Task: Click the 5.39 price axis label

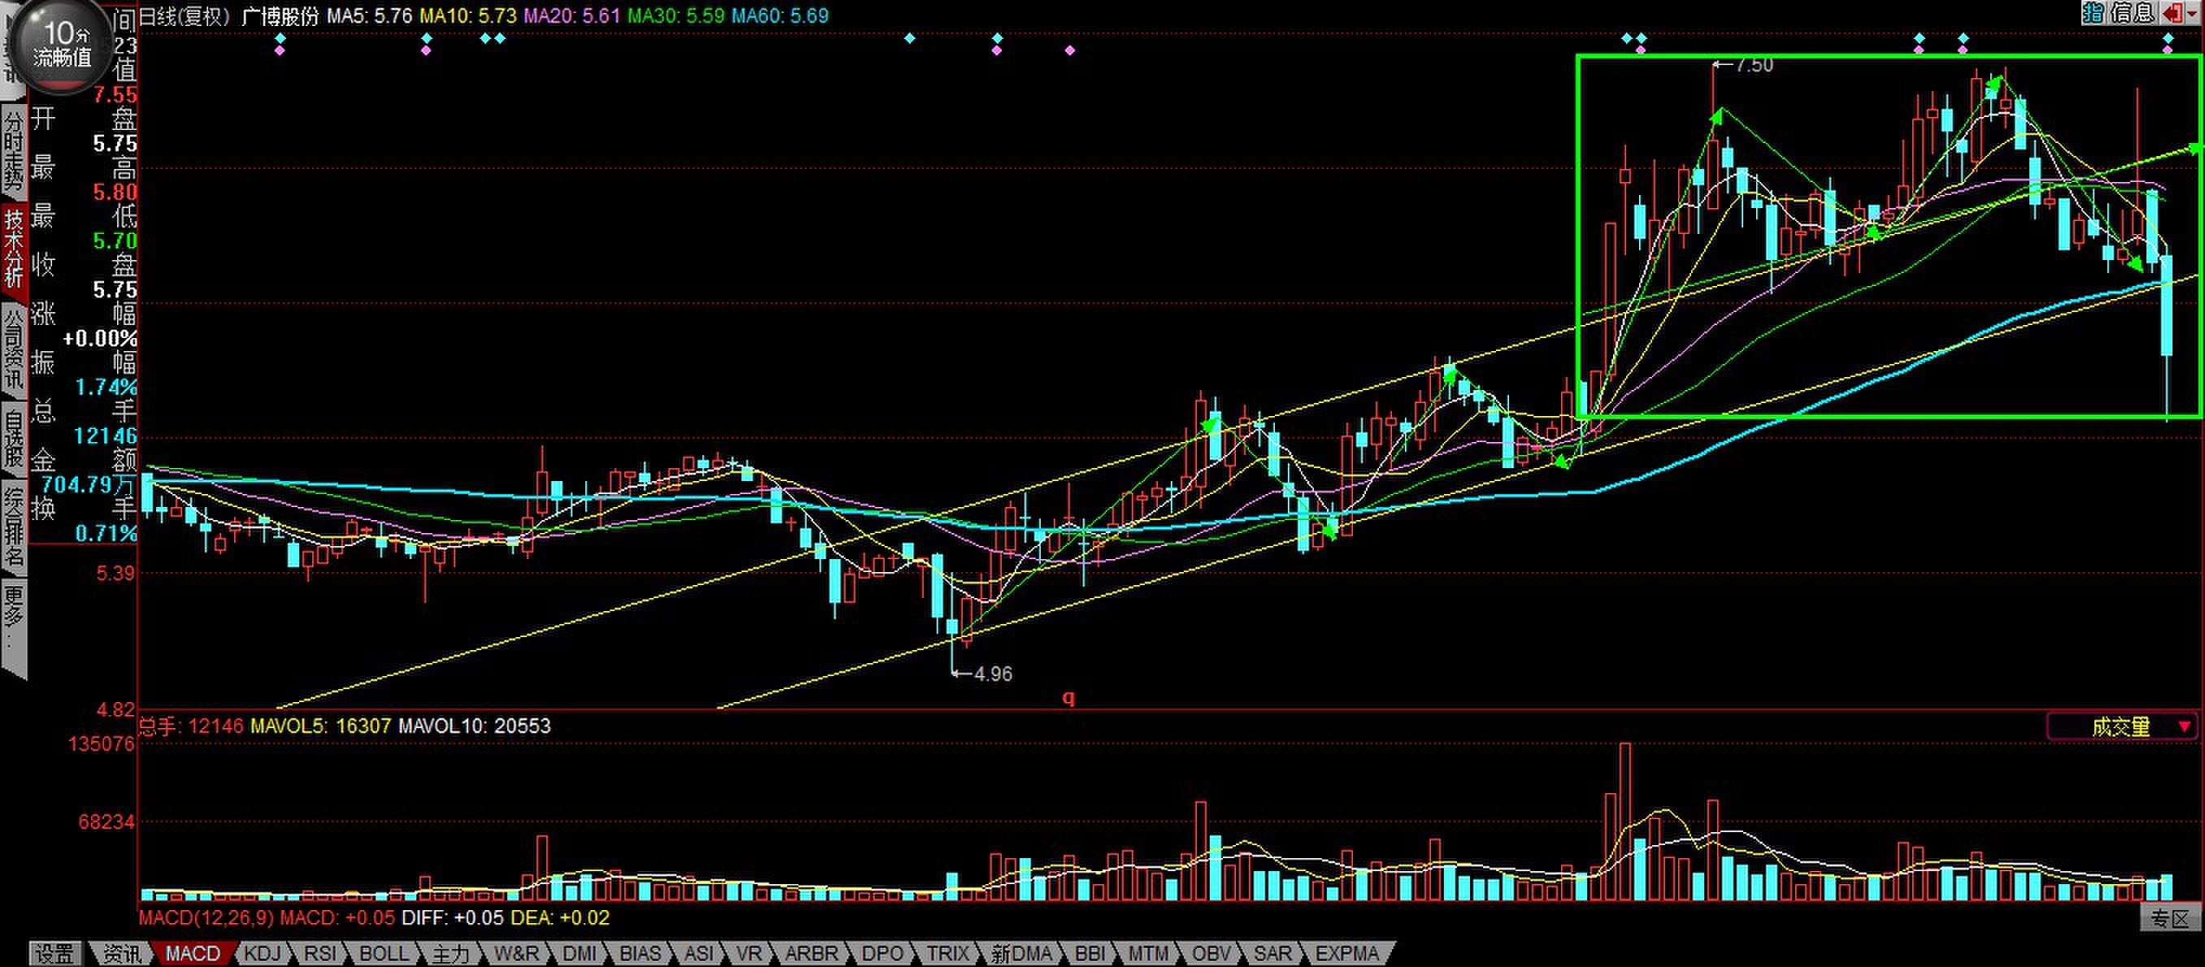Action: 115,573
